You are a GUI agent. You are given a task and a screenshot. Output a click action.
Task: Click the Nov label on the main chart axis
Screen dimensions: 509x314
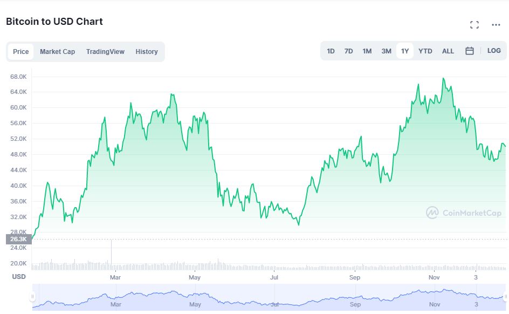pyautogui.click(x=434, y=277)
